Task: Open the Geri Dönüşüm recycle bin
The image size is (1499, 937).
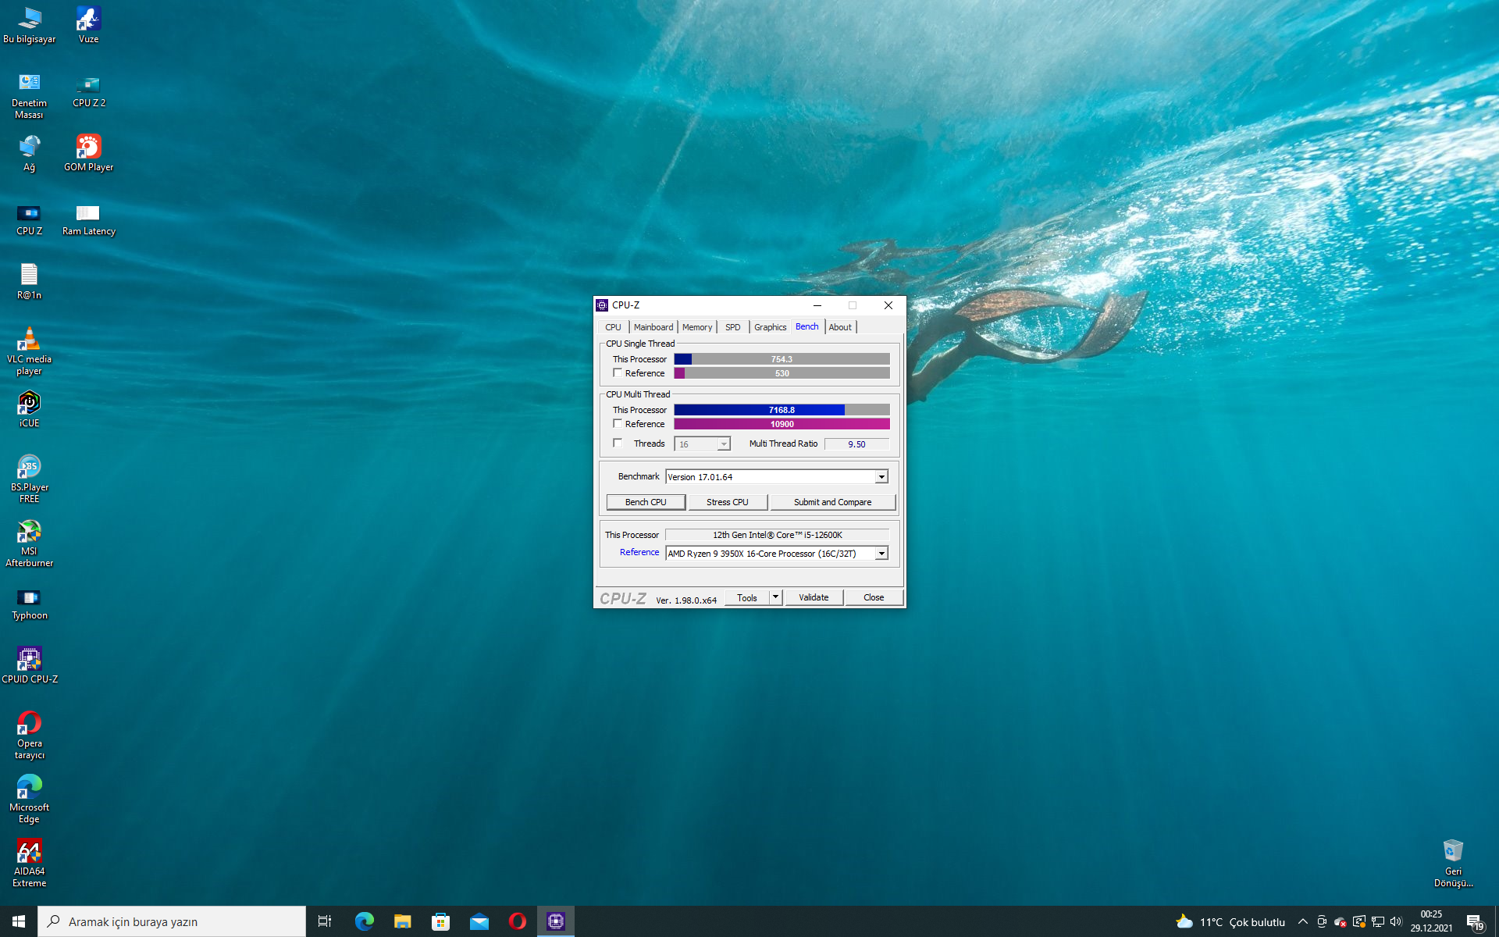Action: click(1453, 864)
